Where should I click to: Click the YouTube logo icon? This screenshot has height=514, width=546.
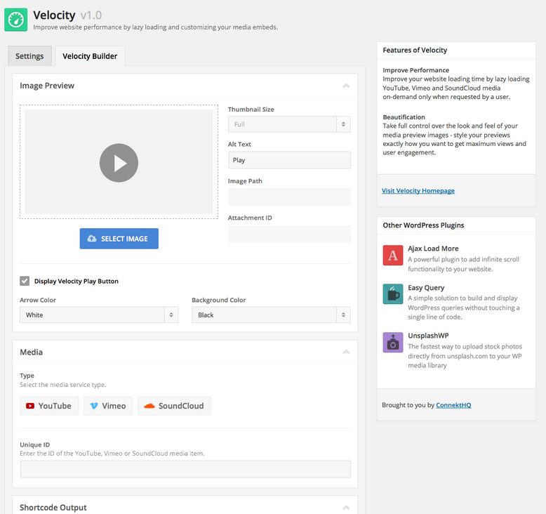(x=30, y=406)
